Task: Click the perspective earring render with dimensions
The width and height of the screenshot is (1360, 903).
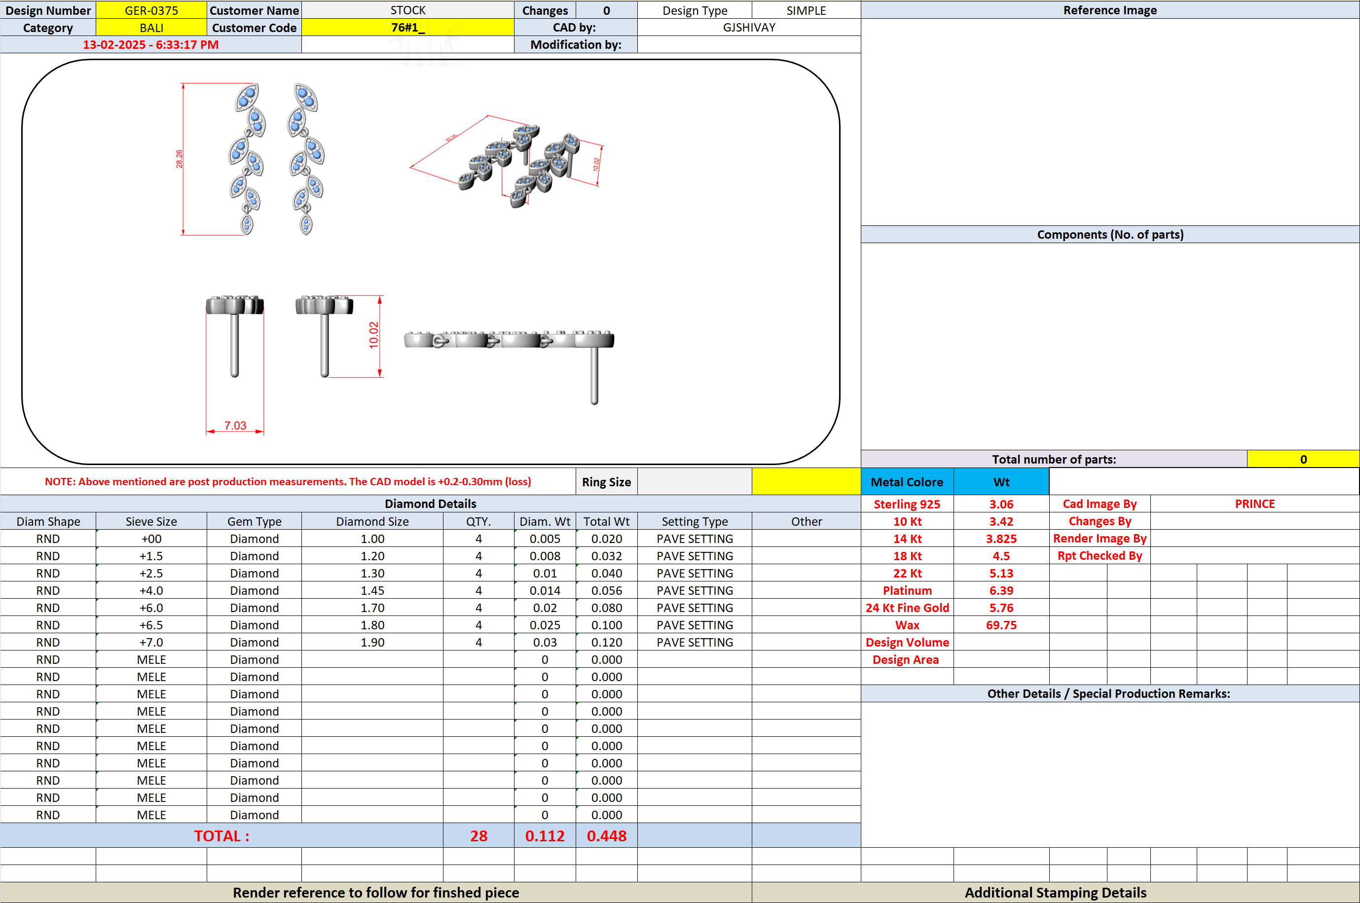Action: coord(507,161)
